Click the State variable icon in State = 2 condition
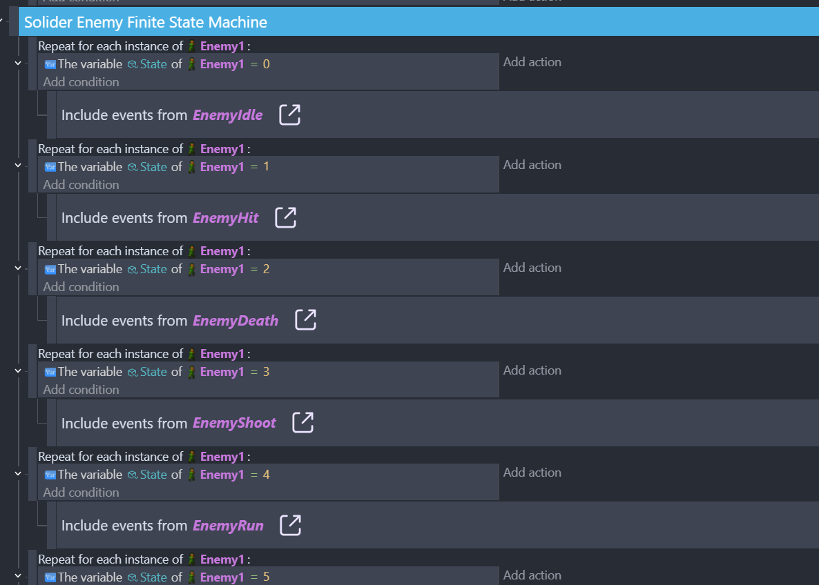The image size is (819, 585). (x=133, y=270)
